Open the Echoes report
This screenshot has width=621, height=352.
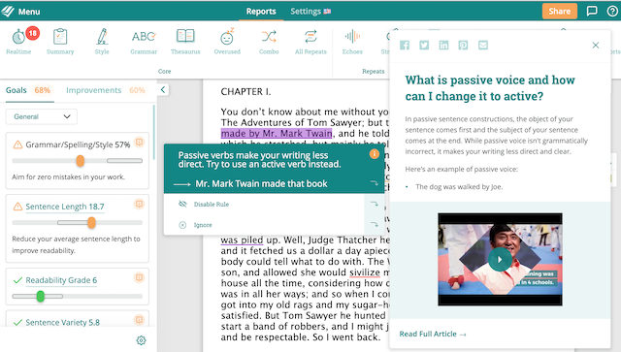pyautogui.click(x=352, y=41)
